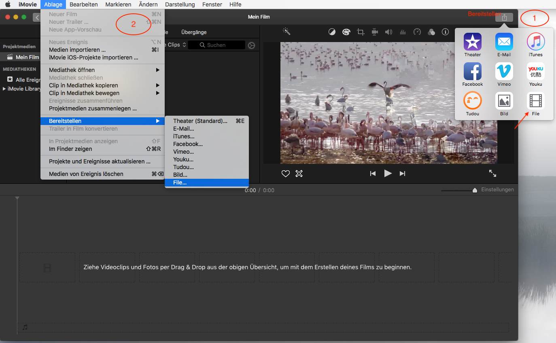Switch to the Übergänge tab
This screenshot has width=556, height=343.
194,32
